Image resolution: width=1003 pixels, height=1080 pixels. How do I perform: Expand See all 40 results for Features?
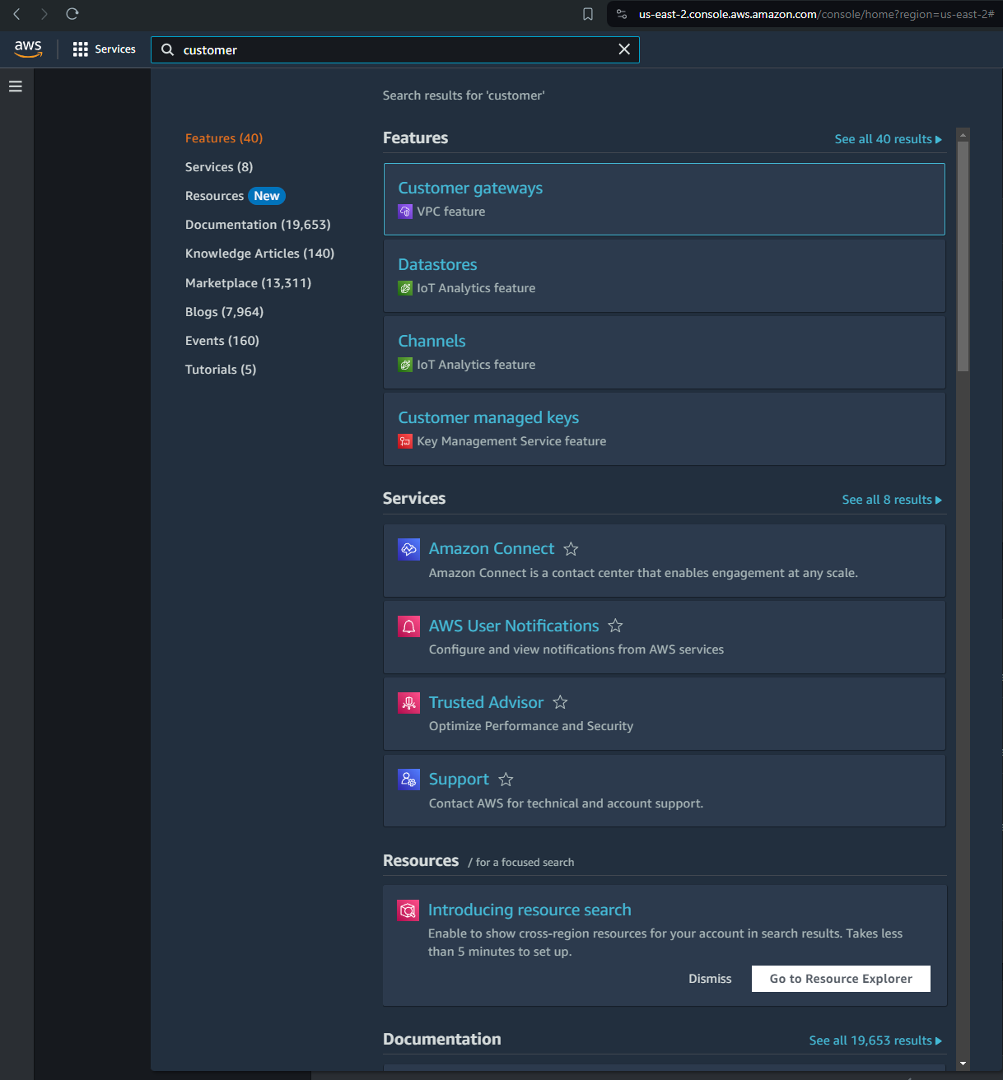click(888, 139)
